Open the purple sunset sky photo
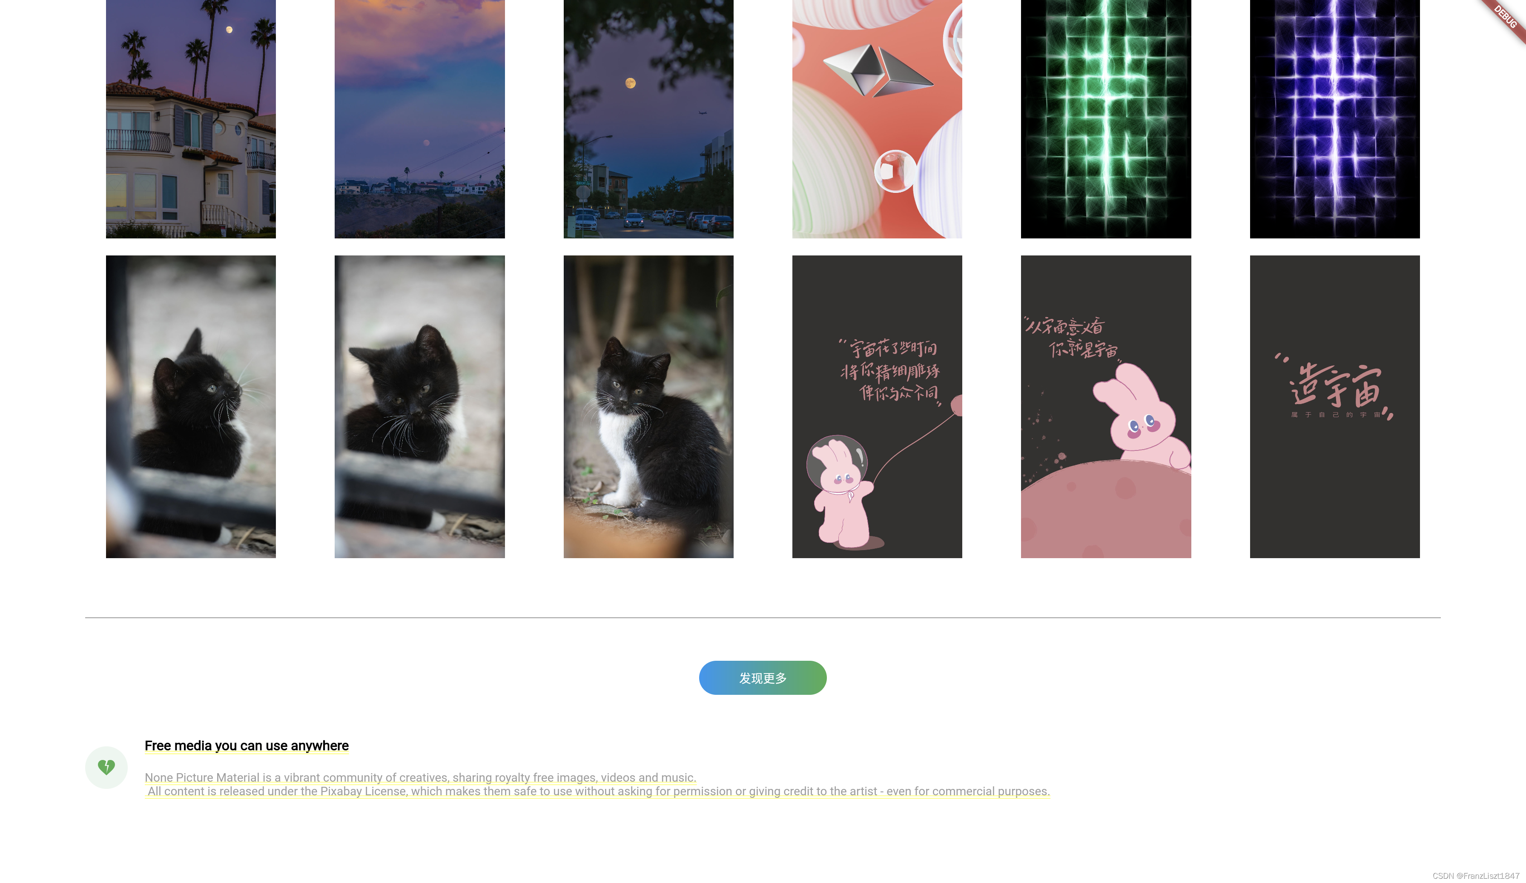1526x883 pixels. coord(420,119)
